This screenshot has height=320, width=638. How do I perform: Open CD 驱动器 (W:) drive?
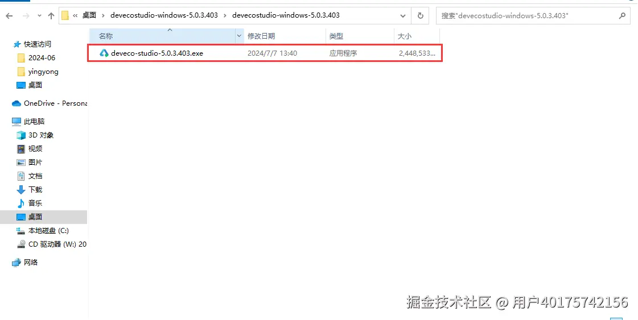[x=57, y=244]
